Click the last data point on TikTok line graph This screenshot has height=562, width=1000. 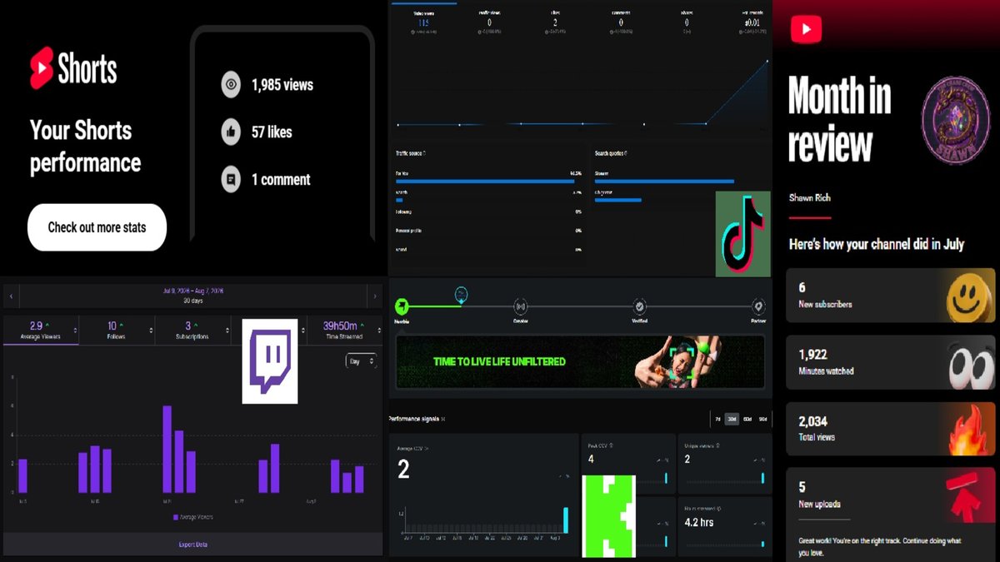[767, 60]
